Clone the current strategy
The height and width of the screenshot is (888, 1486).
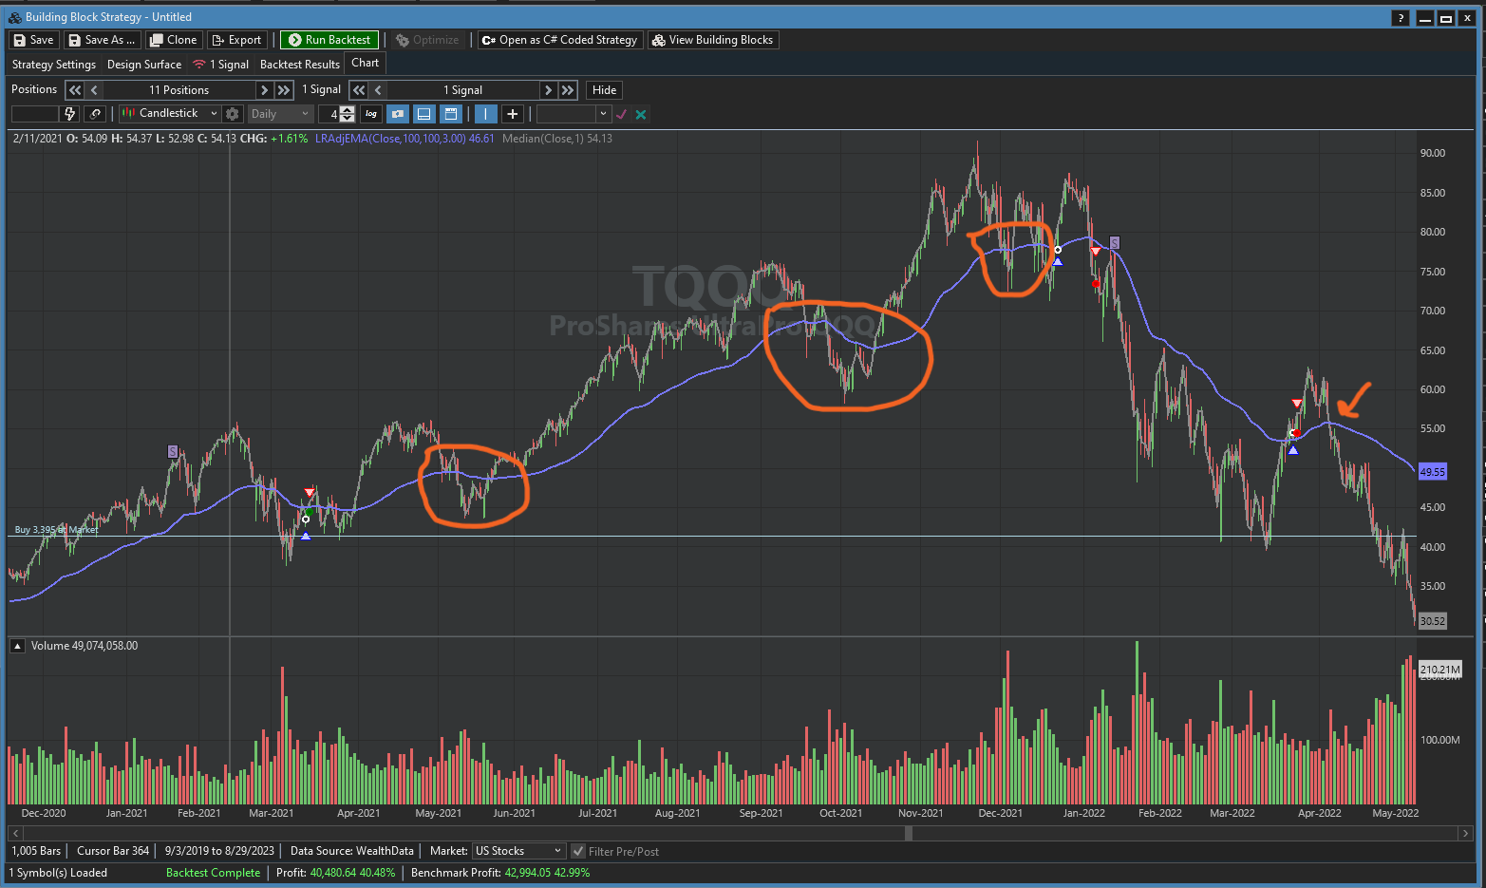174,40
